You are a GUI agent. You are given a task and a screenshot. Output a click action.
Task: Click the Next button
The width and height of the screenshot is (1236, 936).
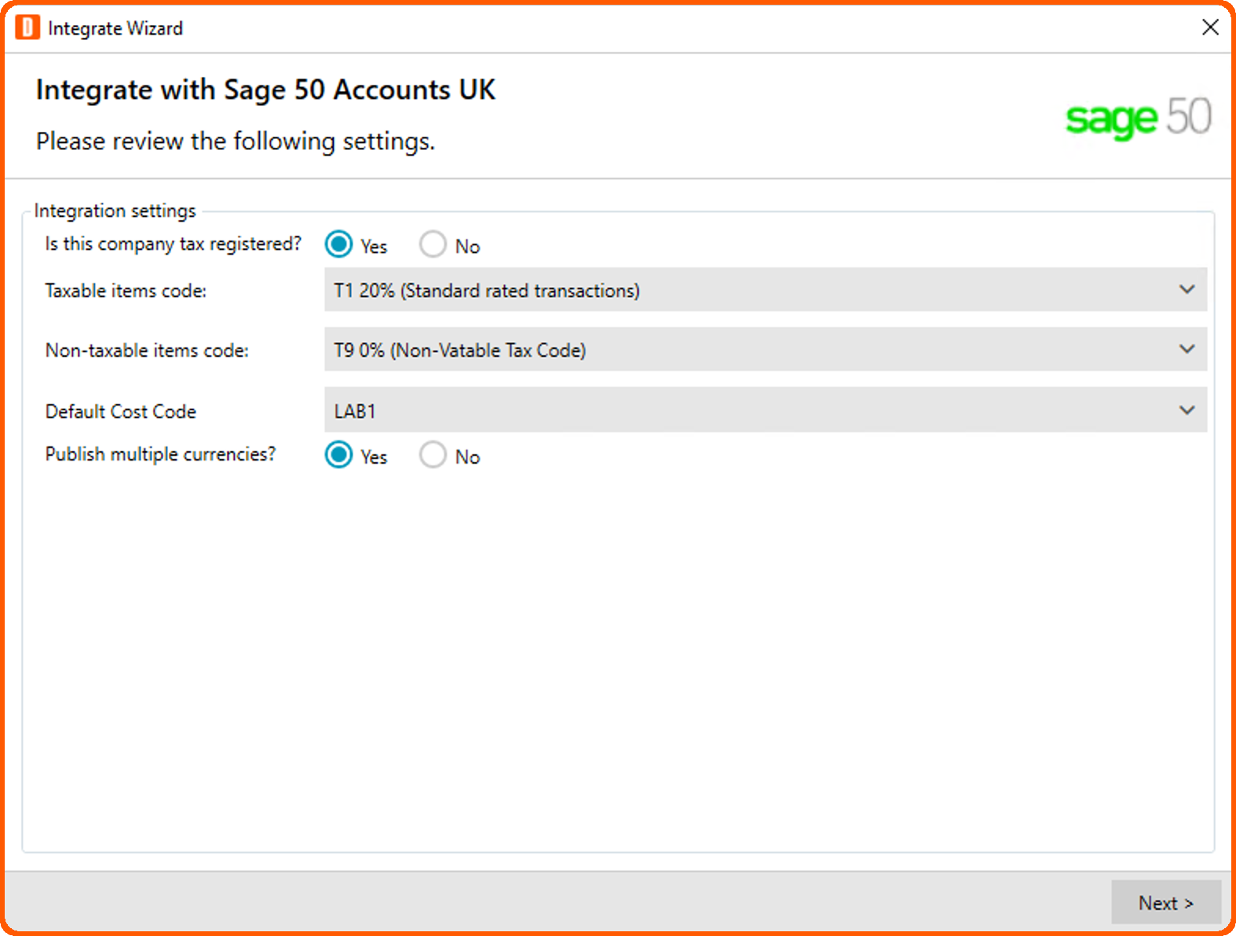coord(1166,902)
